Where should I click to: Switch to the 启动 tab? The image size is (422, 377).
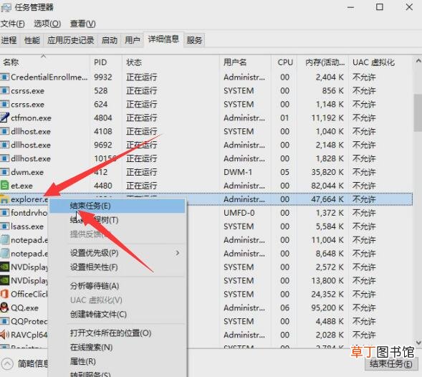click(110, 40)
